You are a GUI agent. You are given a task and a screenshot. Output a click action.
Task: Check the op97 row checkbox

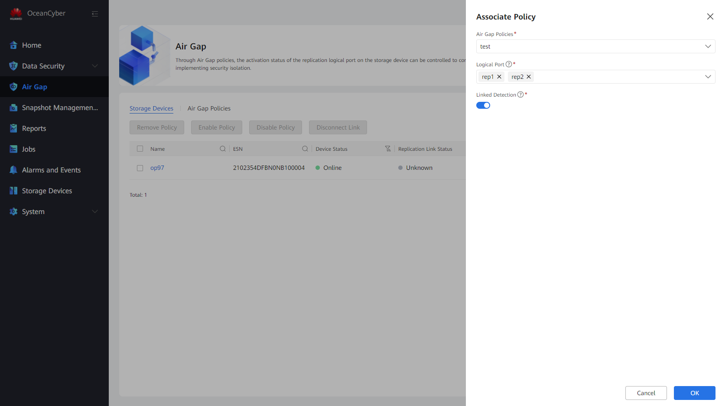140,168
